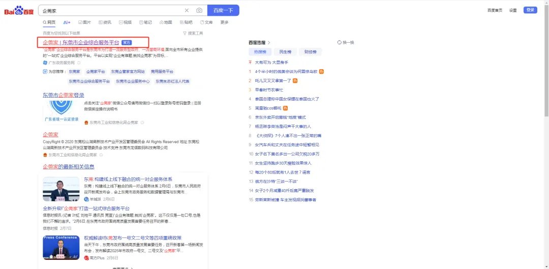Select the 民生榜 list tab

[285, 52]
